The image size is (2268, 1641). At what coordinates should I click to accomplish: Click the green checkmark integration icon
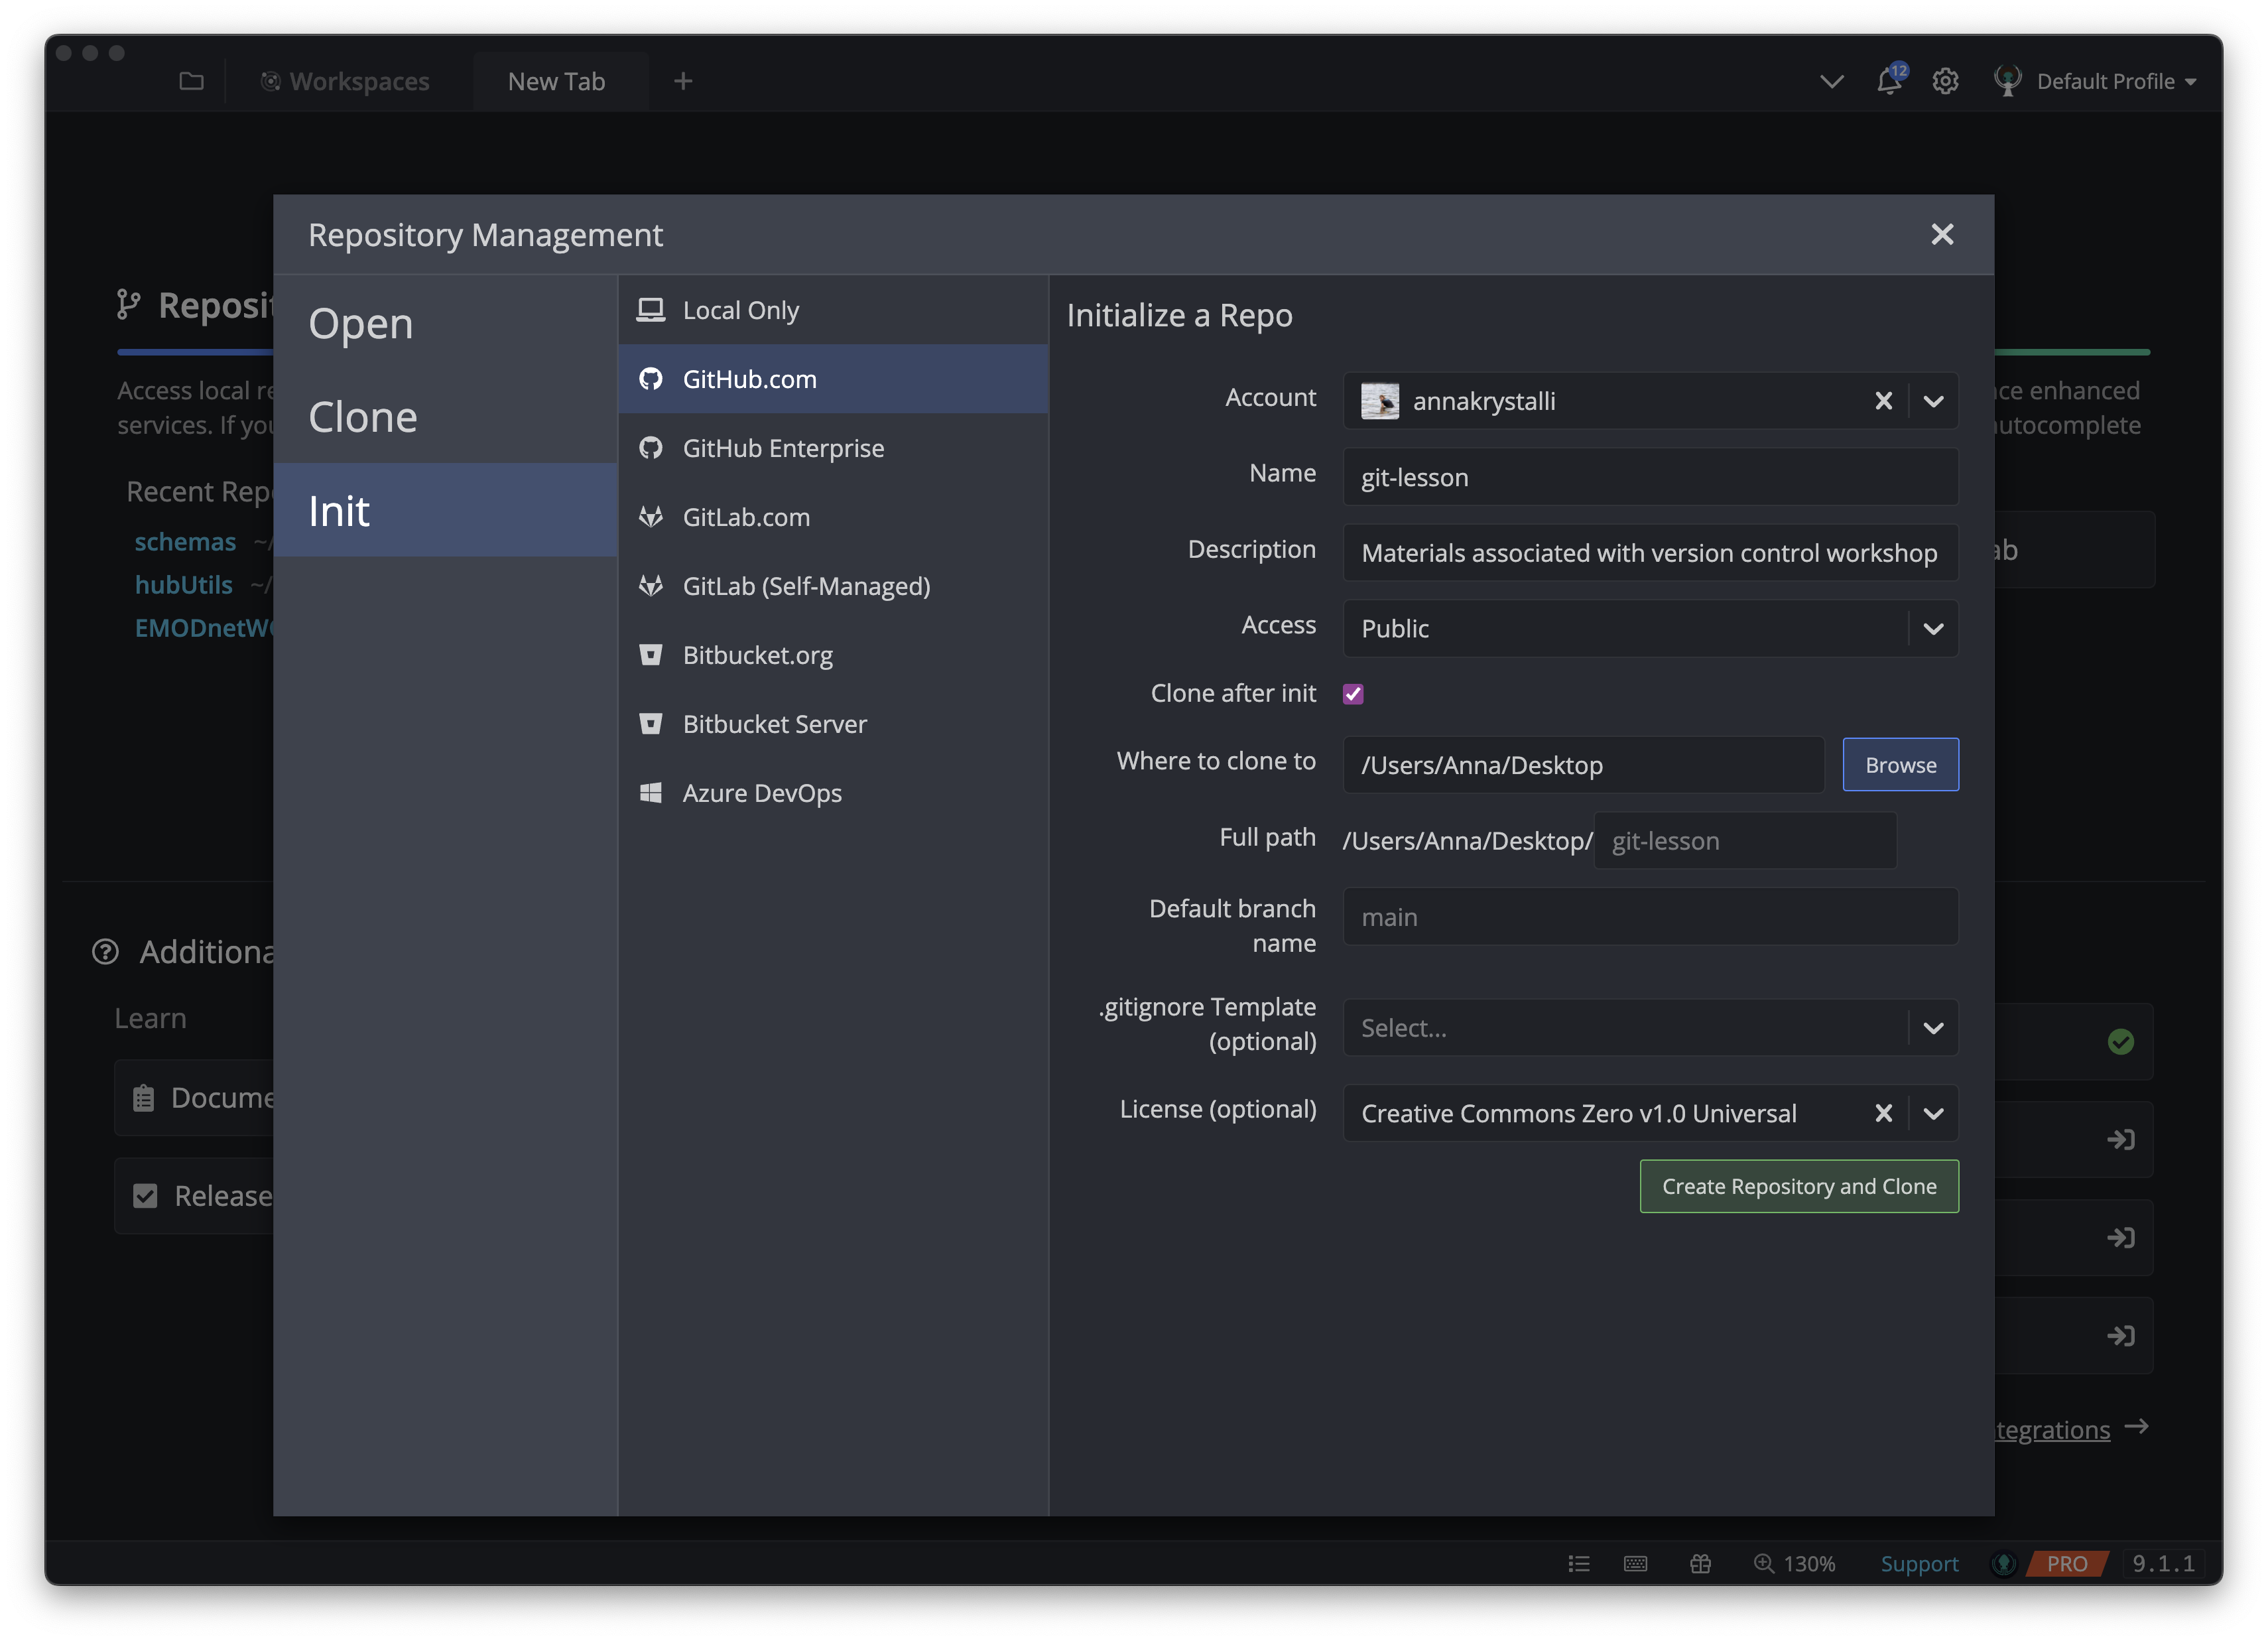(x=2120, y=1042)
